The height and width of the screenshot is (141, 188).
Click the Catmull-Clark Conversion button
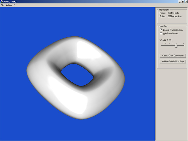coord(173,56)
